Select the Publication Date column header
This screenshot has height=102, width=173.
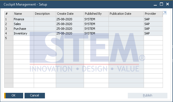point(126,14)
